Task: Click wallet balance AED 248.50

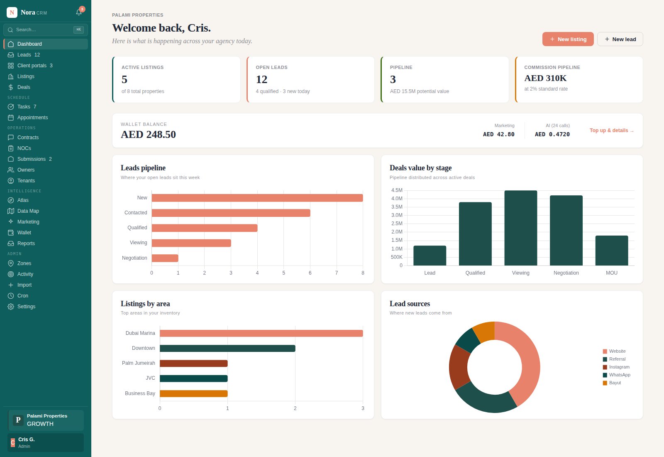Action: pos(148,135)
